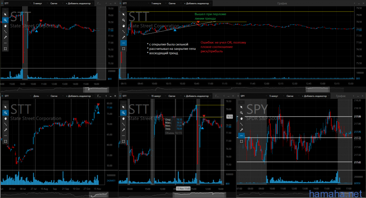This screenshot has width=366, height=198.
Task: Select arrow tool in STT 1 минута chart
Action: click(x=124, y=37)
